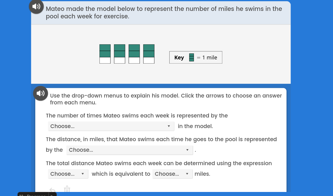Image resolution: width=333 pixels, height=196 pixels.
Task: Click the fourth fraction bar in the model
Action: pos(149,54)
